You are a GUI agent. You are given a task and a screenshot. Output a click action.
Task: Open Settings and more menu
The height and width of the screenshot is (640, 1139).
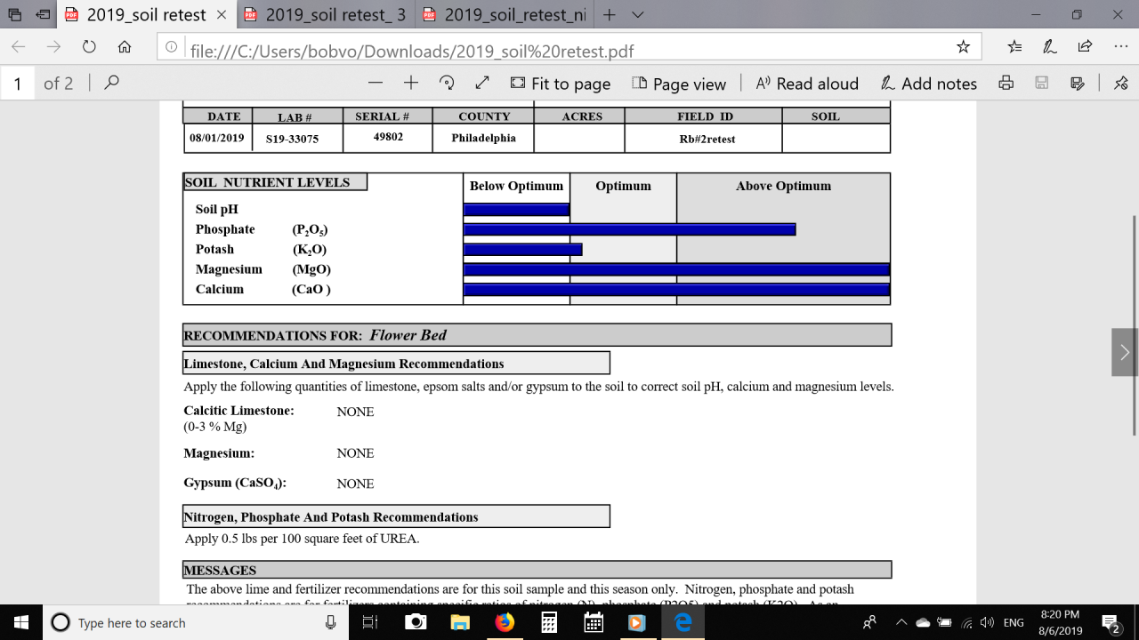(x=1120, y=47)
